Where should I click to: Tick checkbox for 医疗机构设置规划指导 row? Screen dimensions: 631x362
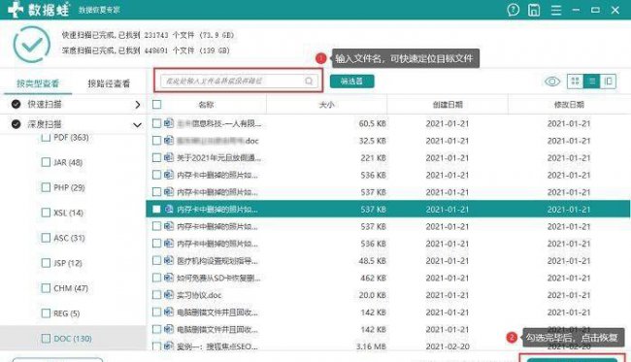click(x=156, y=260)
